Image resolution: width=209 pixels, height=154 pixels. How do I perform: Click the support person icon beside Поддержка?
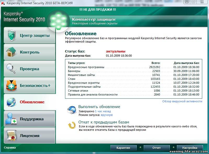coord(11,119)
